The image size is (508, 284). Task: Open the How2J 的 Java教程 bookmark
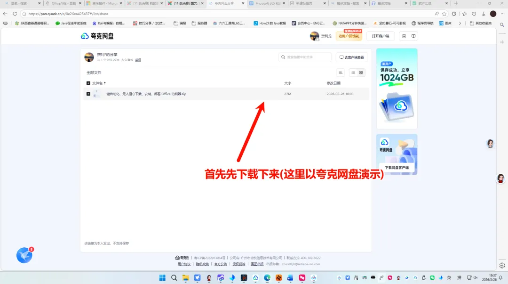[x=270, y=24]
